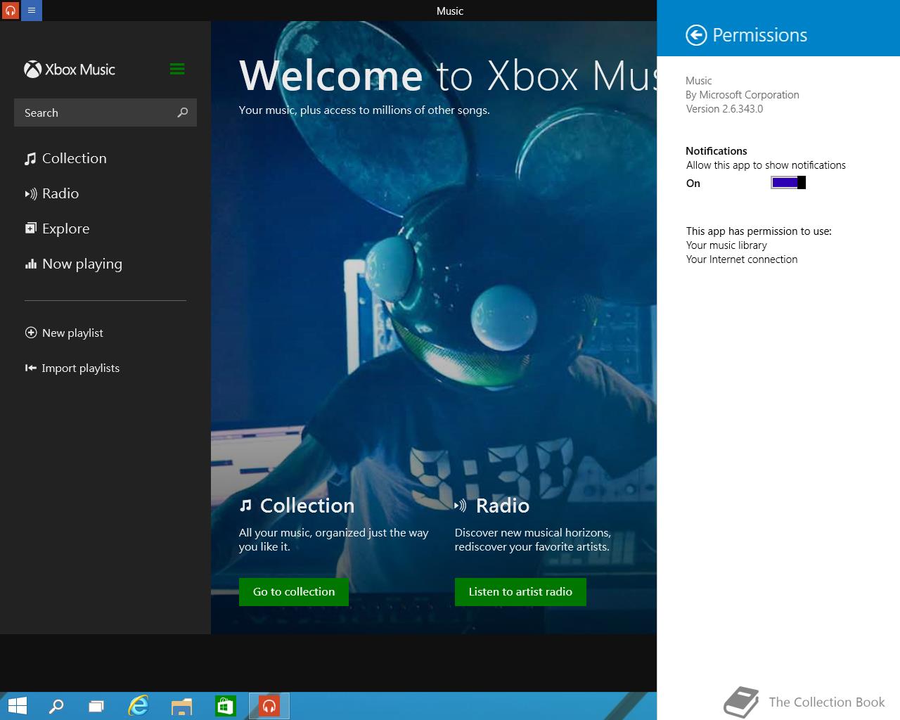Click the Radio heading in welcome panel

click(x=492, y=506)
